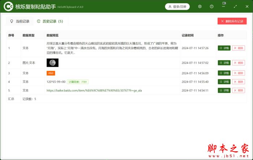The width and height of the screenshot is (253, 160).
Task: Click the 序号 column header
Action: pyautogui.click(x=11, y=35)
